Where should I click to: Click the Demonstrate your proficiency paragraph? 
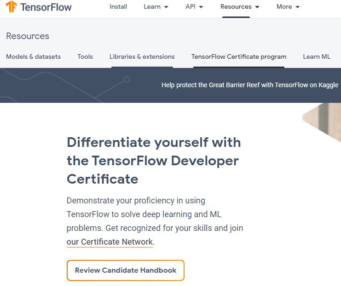[155, 221]
